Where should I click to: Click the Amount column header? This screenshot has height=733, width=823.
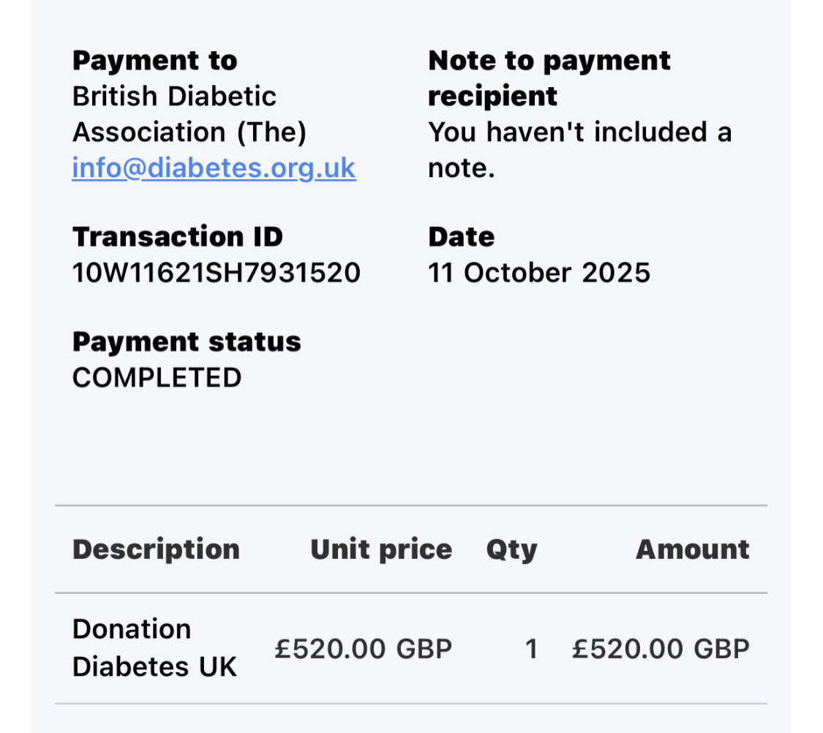692,549
